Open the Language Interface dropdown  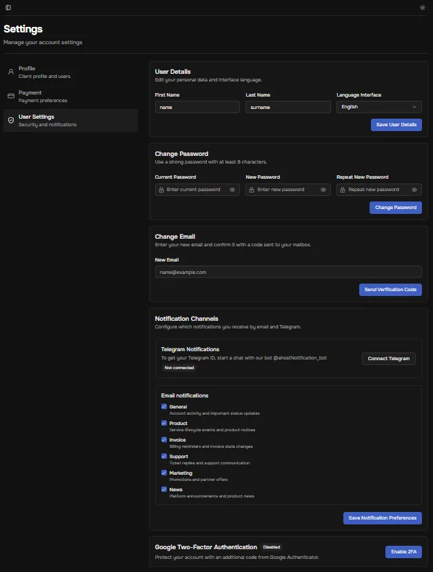pos(379,107)
